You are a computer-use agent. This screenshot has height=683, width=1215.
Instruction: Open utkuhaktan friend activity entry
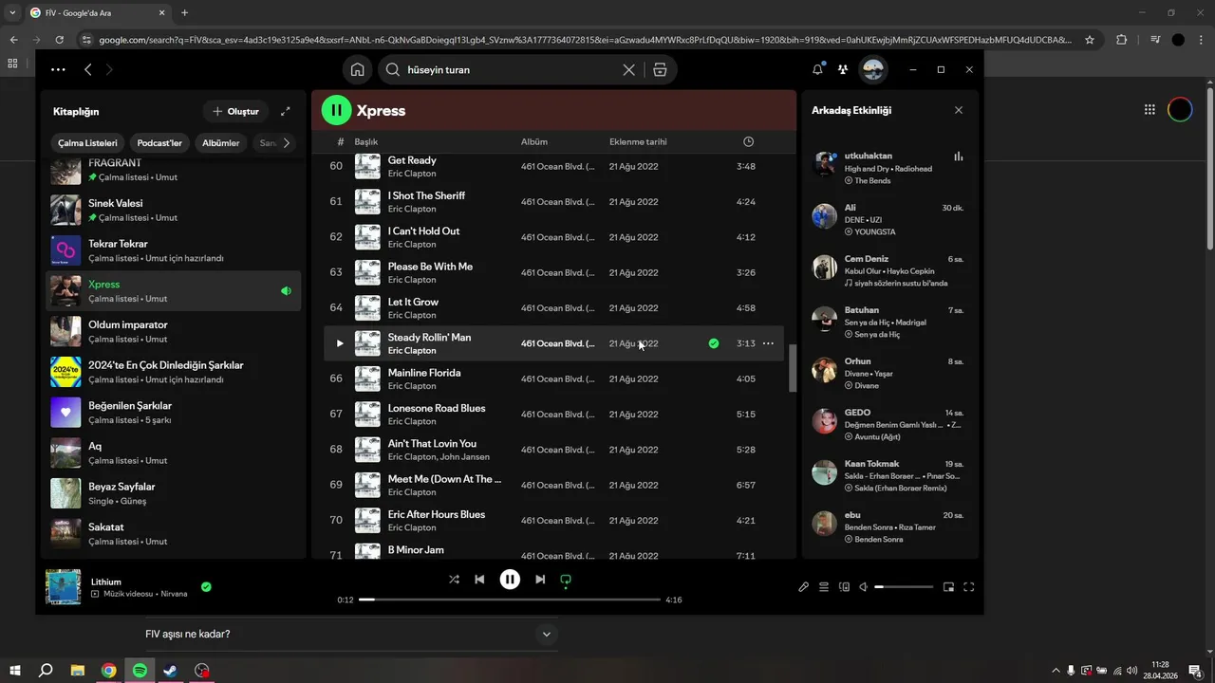point(888,168)
